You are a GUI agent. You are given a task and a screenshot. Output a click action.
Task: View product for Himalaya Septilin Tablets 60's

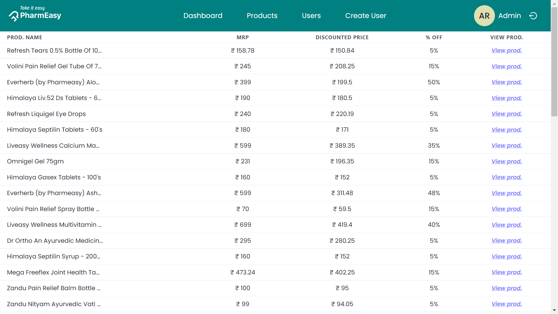pyautogui.click(x=506, y=130)
